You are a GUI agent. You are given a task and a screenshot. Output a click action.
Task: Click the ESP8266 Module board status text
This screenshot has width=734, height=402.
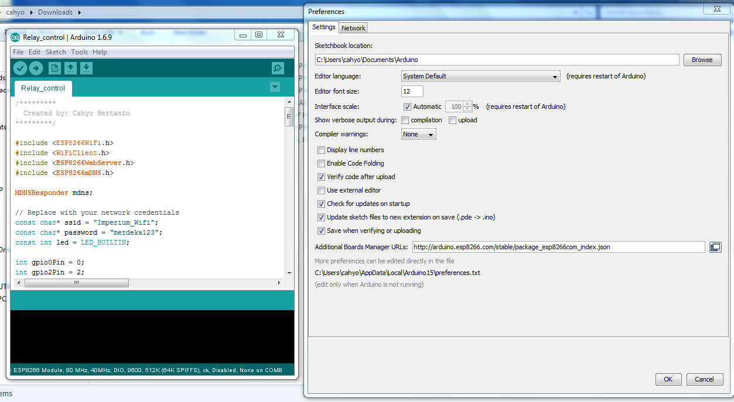(148, 370)
